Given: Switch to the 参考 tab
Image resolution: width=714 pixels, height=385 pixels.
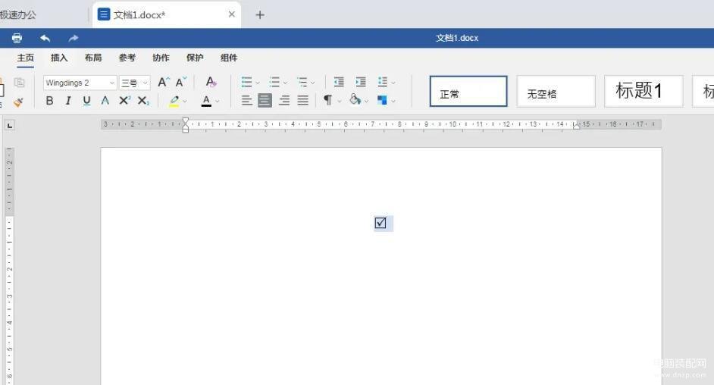Looking at the screenshot, I should coord(127,58).
